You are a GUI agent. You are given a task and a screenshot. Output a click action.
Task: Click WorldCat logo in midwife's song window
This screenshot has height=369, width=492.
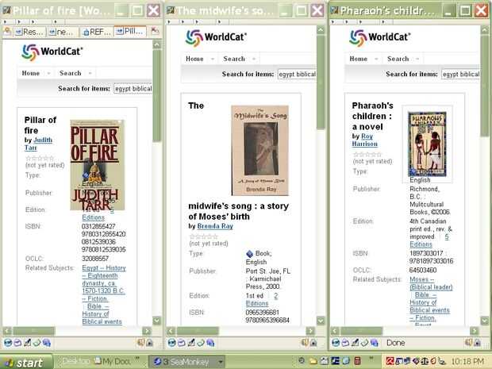[216, 37]
